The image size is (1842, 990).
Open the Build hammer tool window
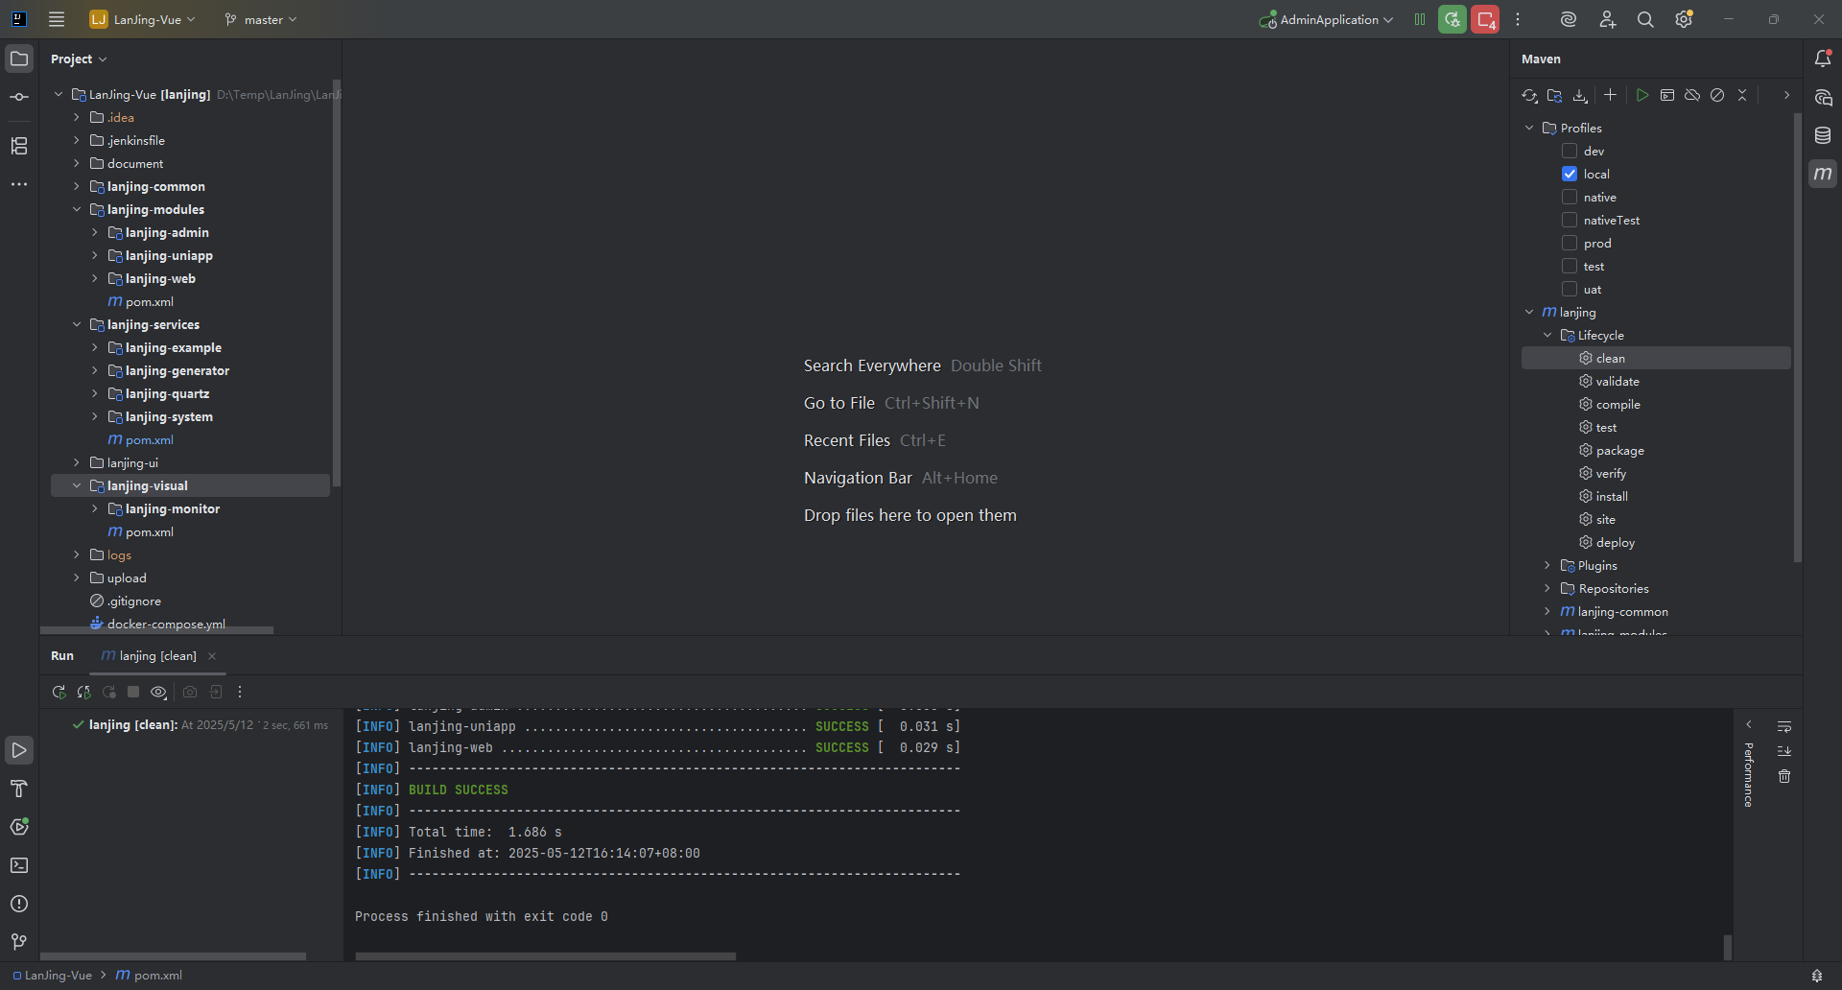coord(19,789)
